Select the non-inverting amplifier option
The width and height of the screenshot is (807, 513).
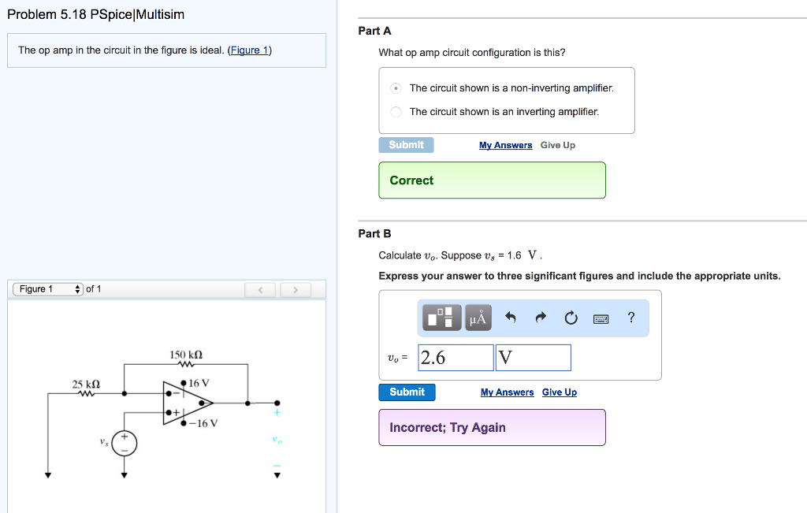point(396,88)
